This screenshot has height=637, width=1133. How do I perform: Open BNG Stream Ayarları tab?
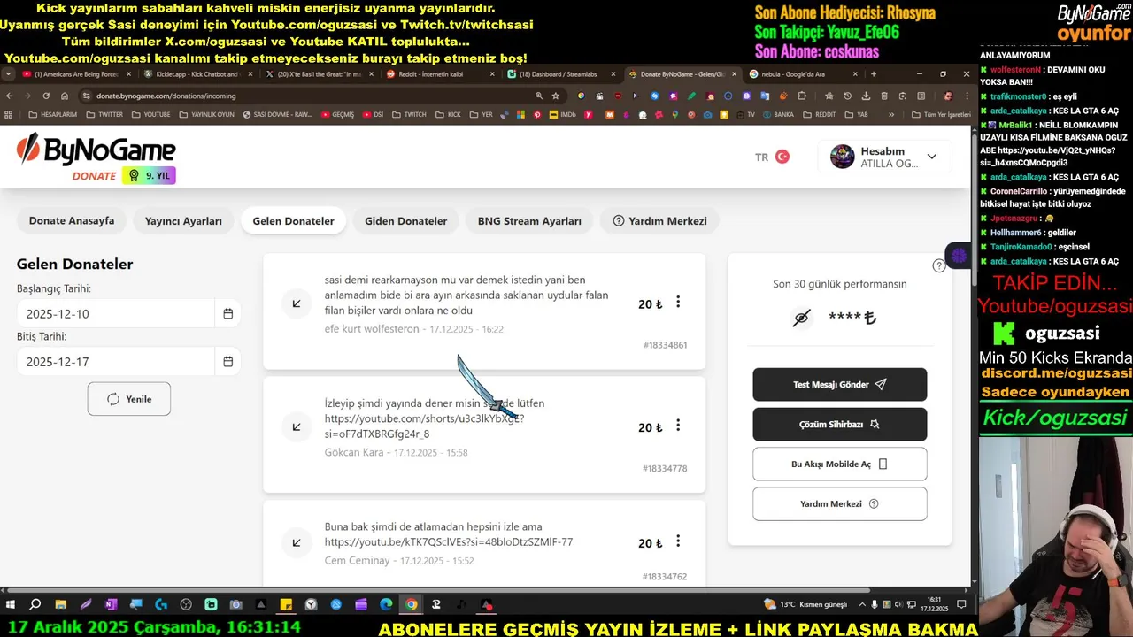[529, 220]
